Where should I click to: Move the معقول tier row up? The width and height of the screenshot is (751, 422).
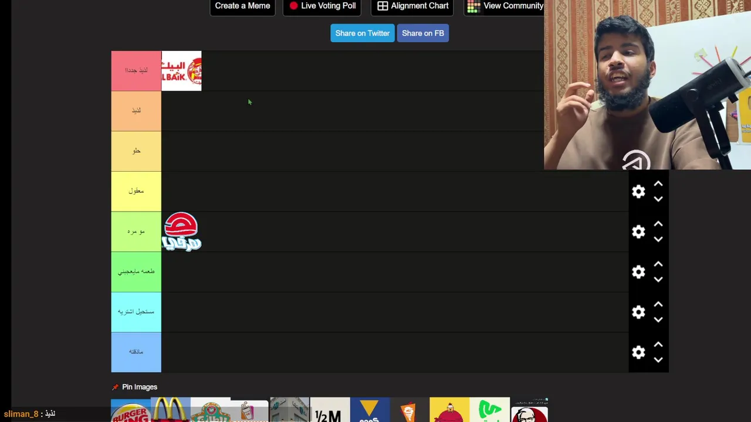[x=658, y=184]
